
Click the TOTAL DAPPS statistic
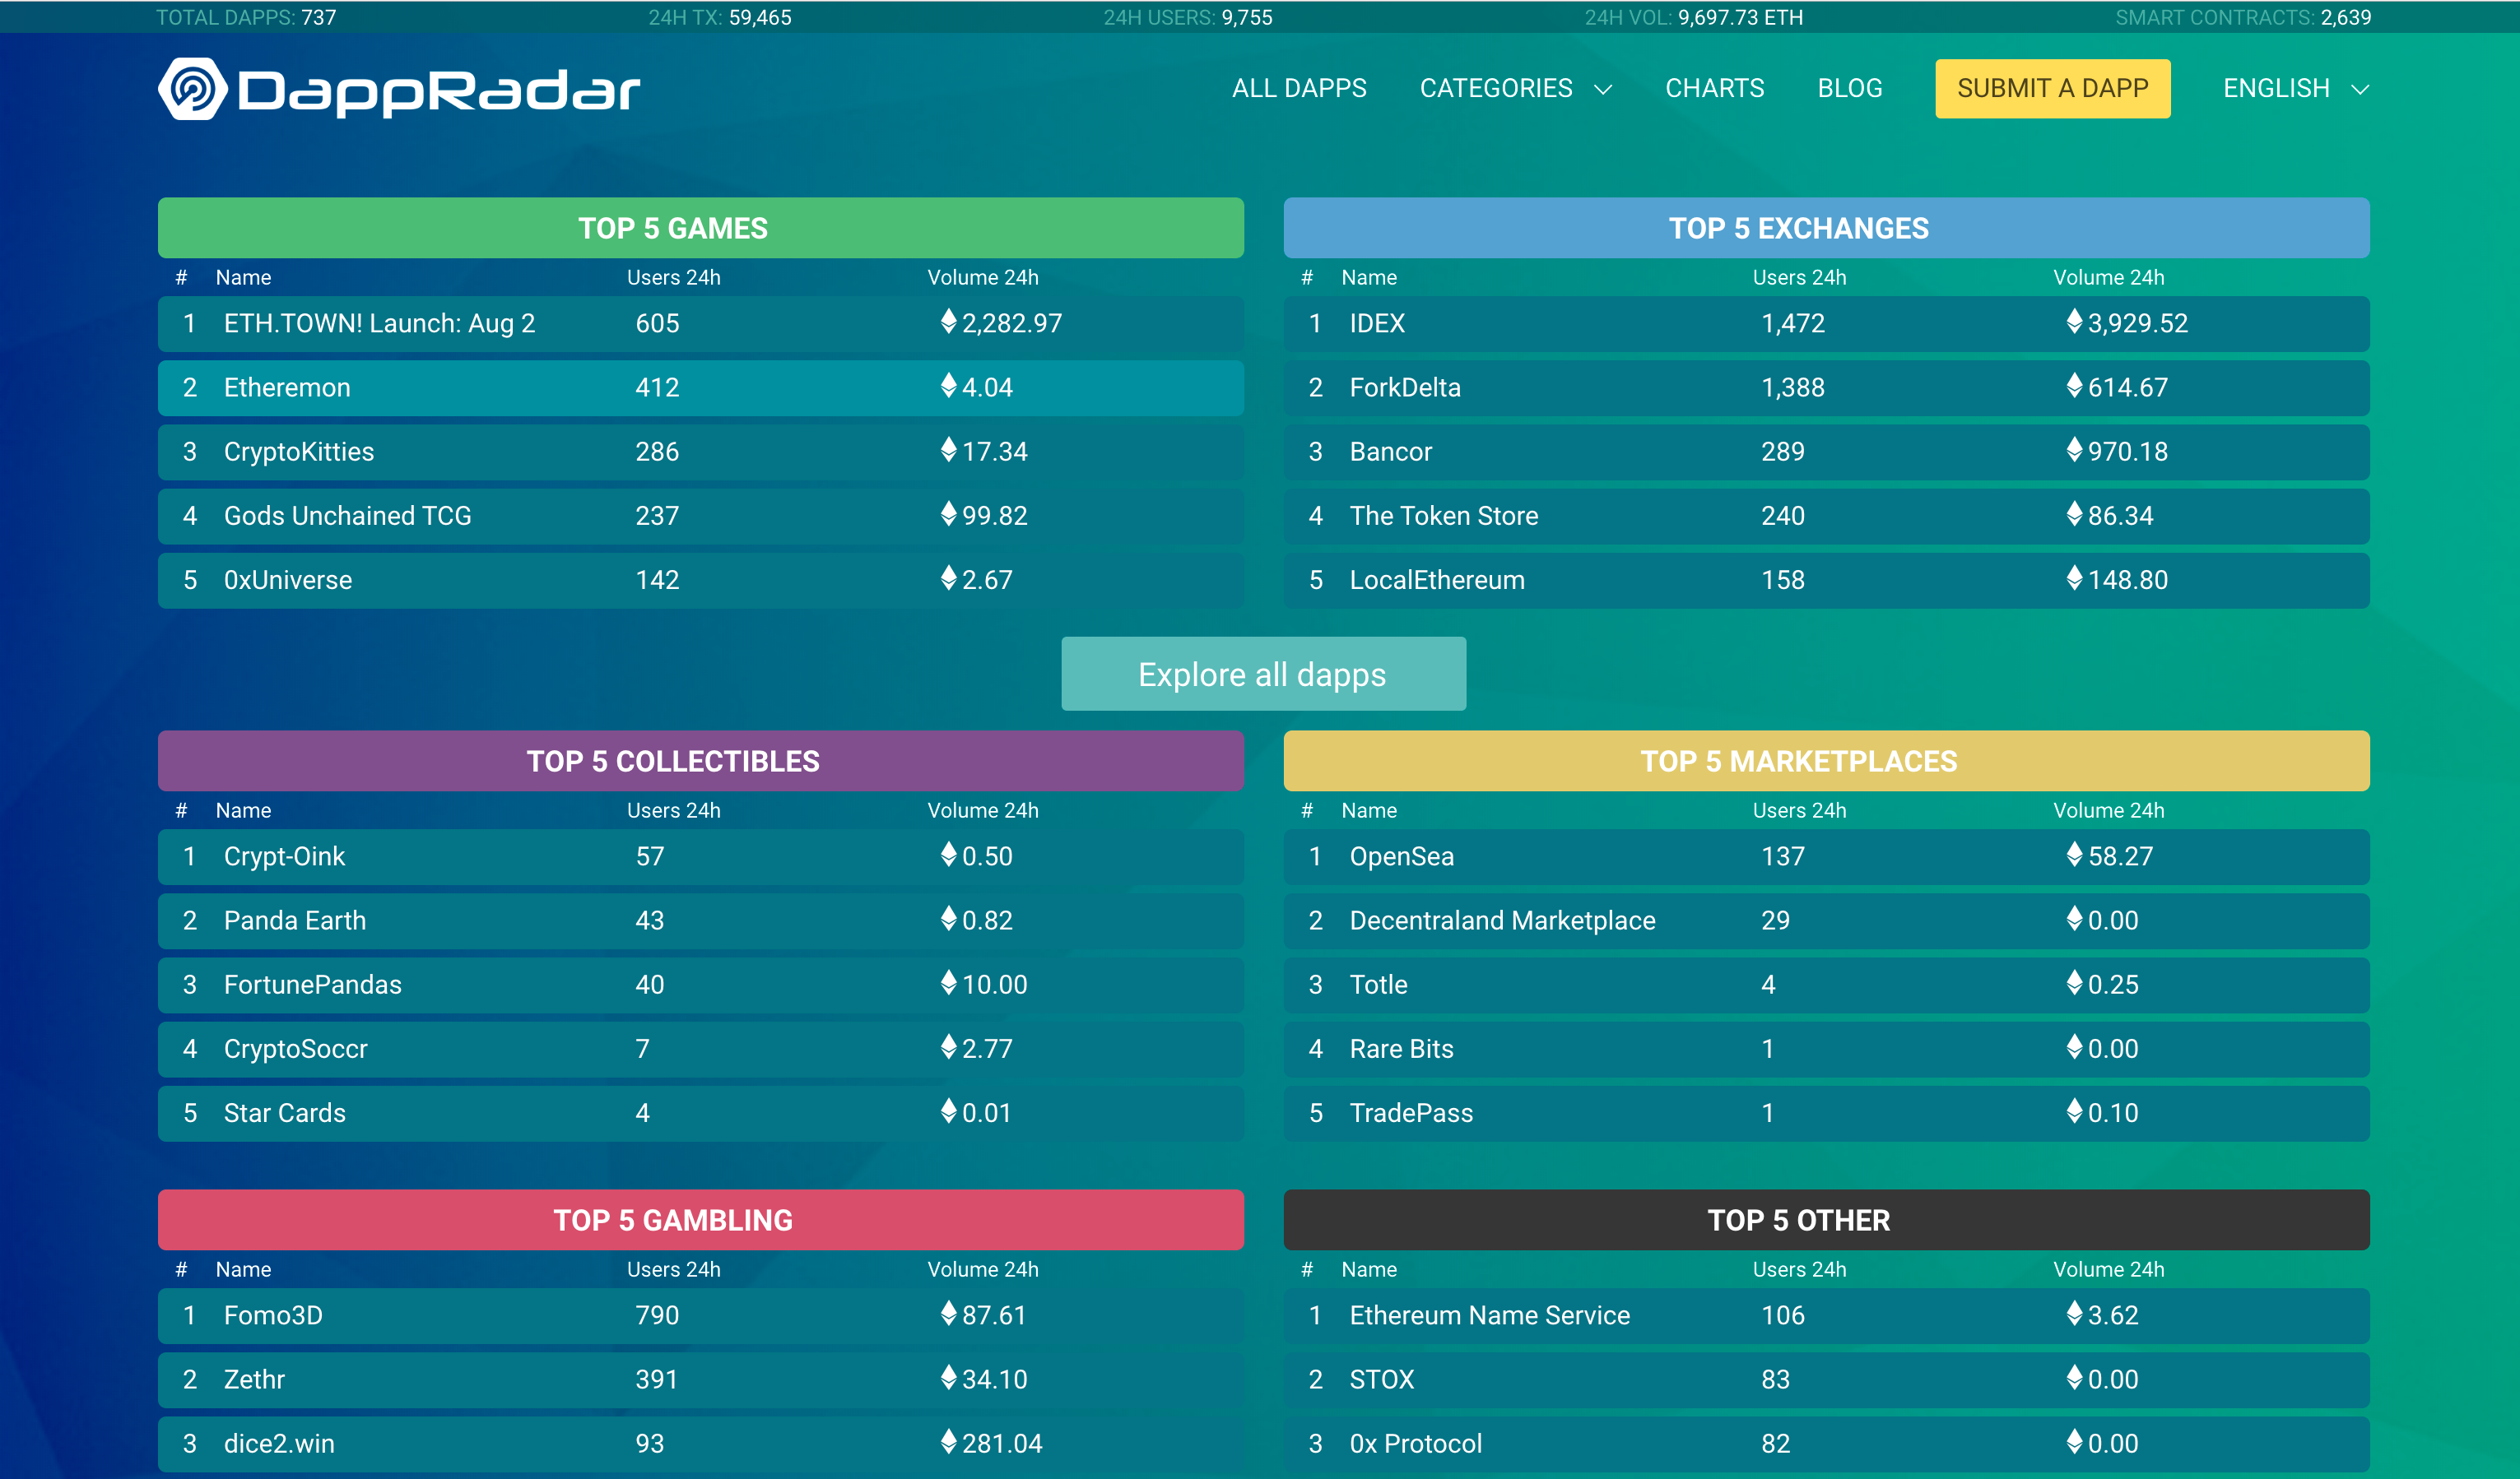[x=246, y=17]
